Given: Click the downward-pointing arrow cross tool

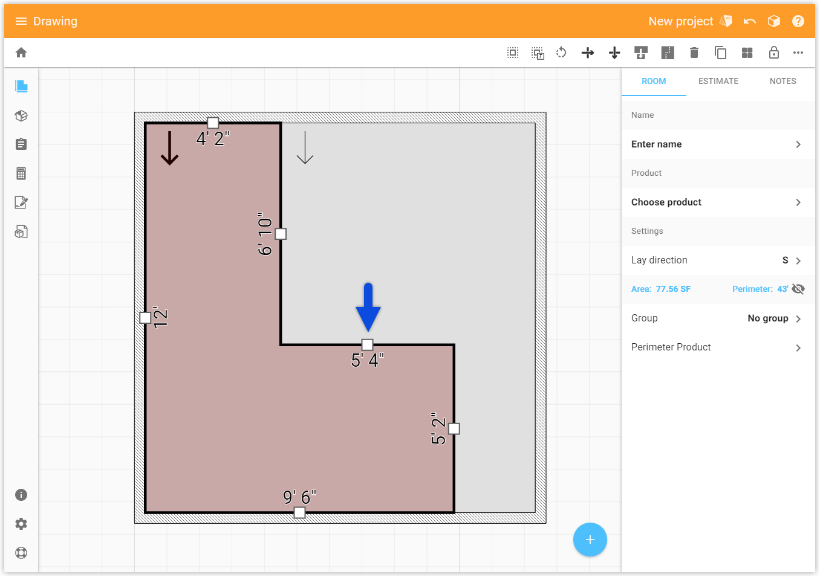Looking at the screenshot, I should [614, 53].
